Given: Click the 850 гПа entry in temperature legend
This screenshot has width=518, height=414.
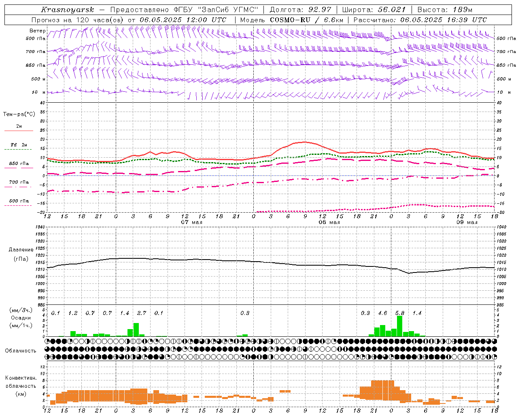Looking at the screenshot, I should tap(19, 164).
